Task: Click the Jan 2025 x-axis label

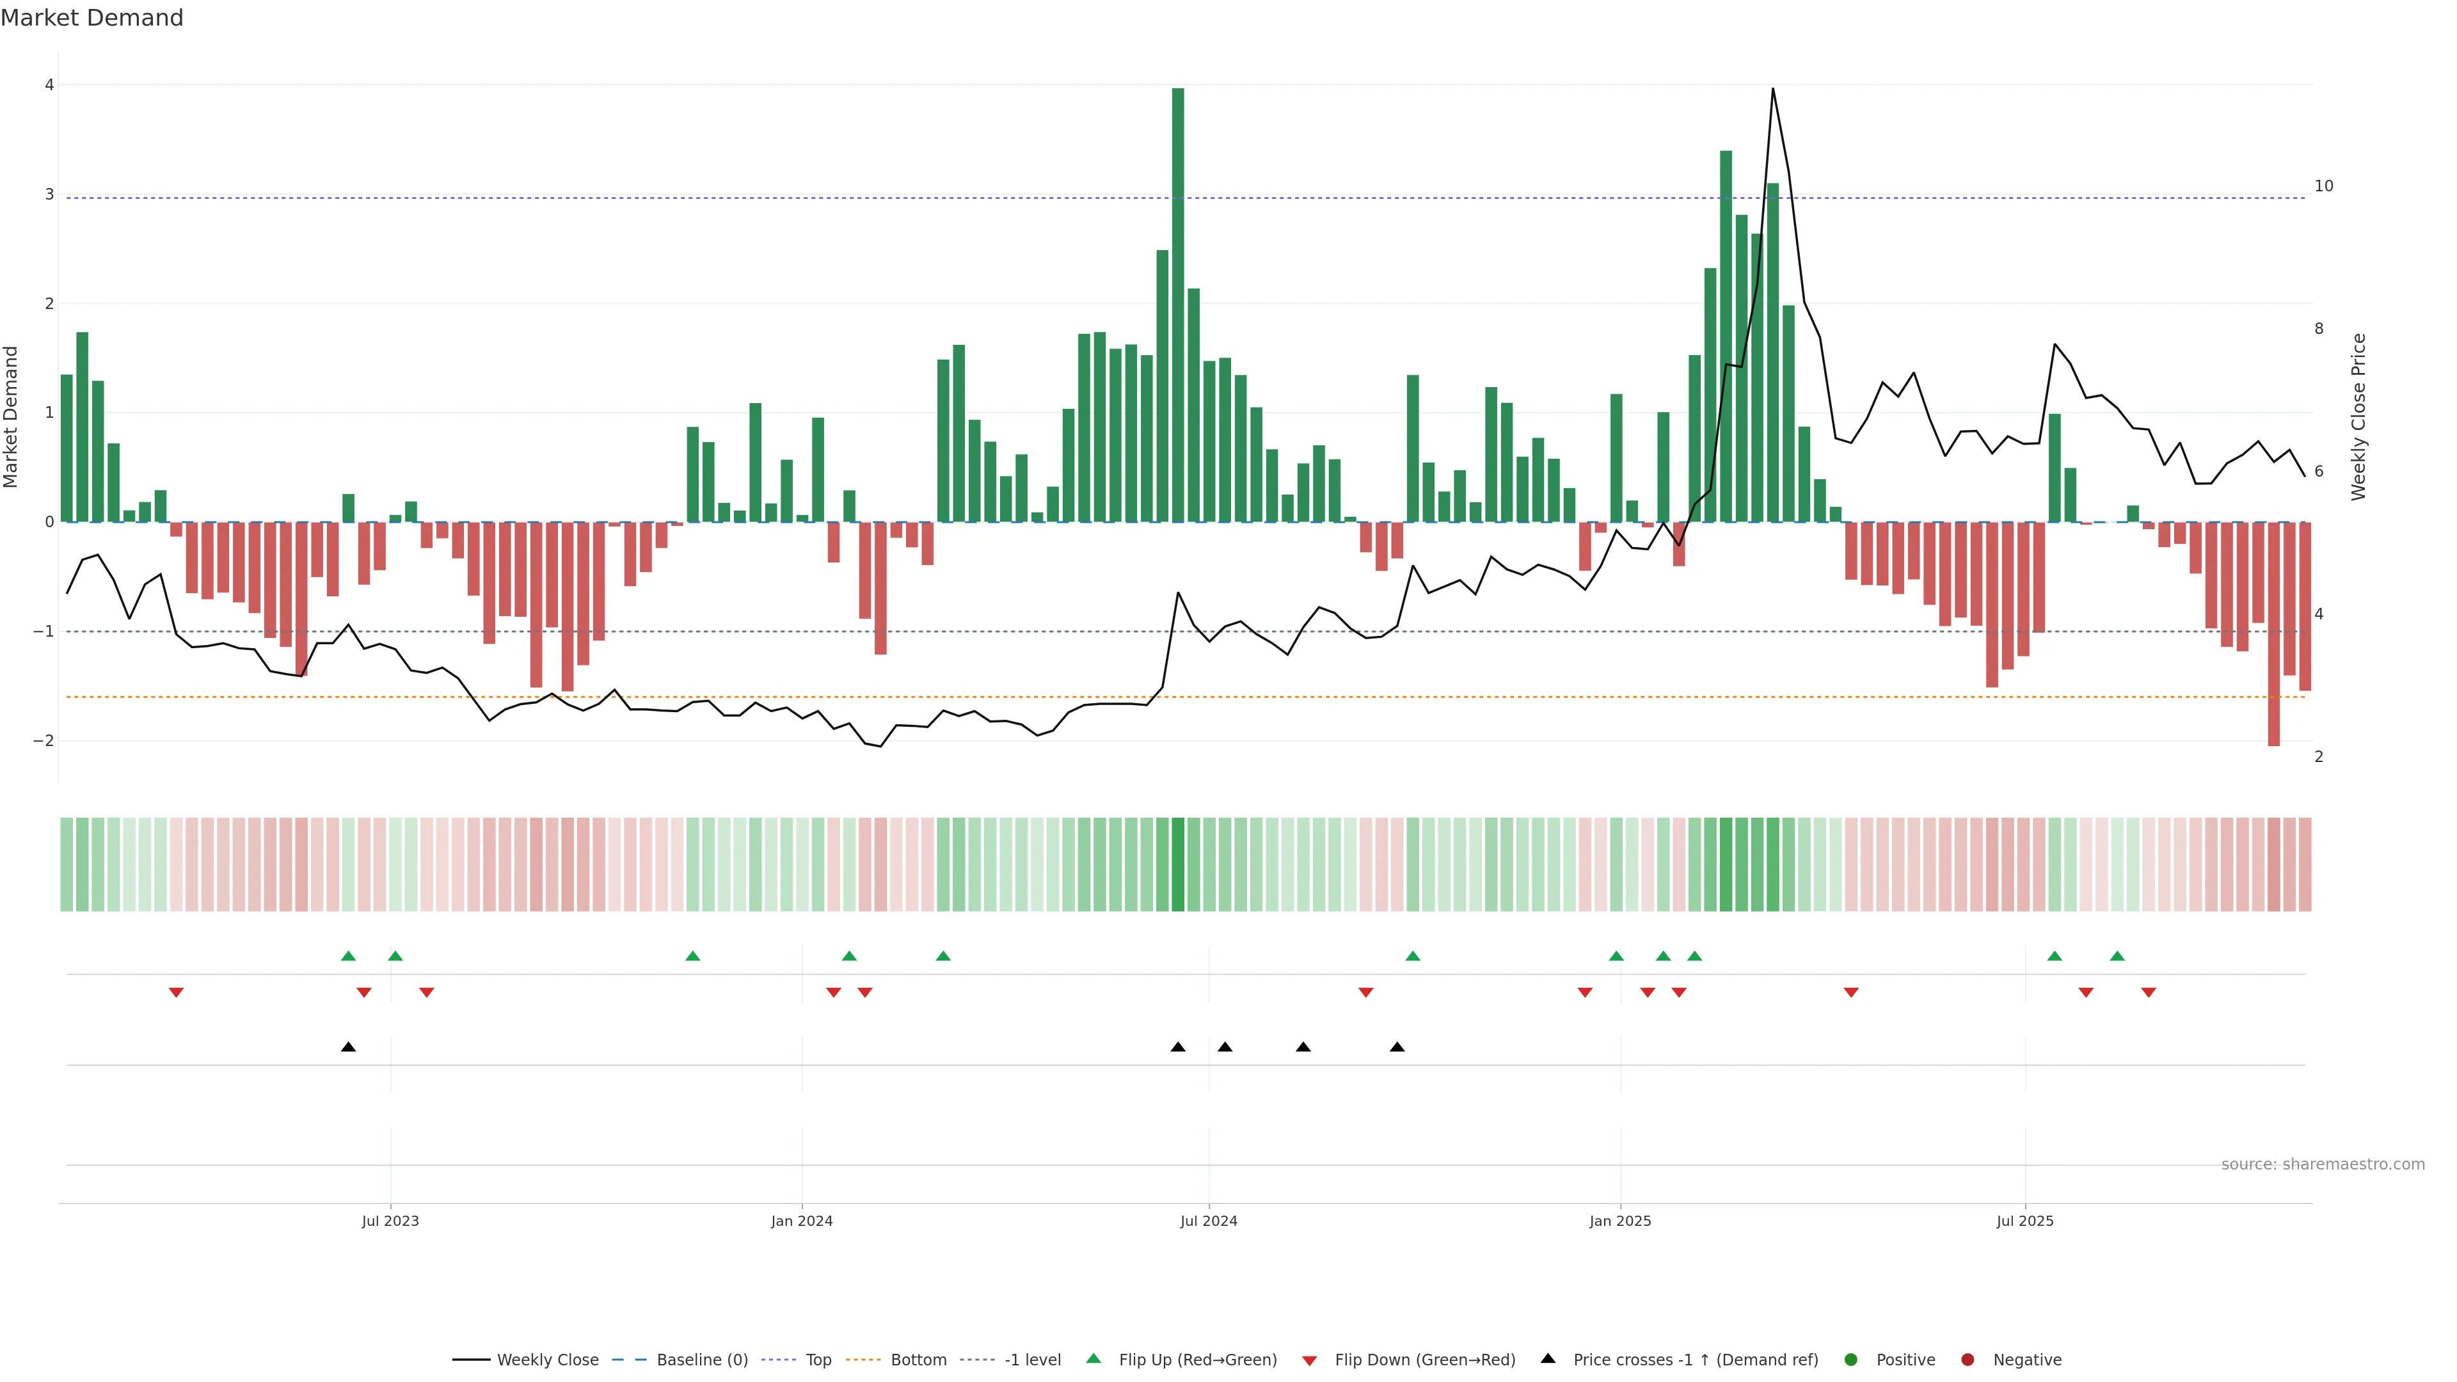Action: [x=1619, y=1221]
